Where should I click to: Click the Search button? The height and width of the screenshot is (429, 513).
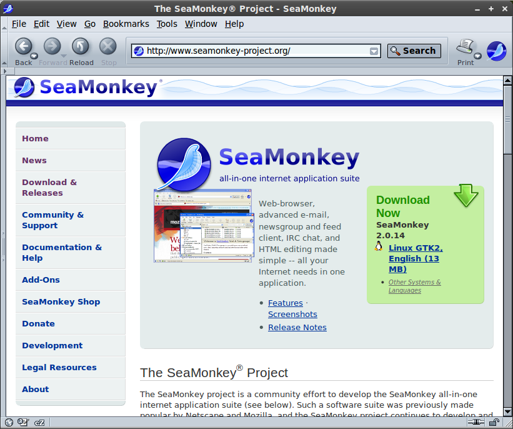click(x=414, y=51)
